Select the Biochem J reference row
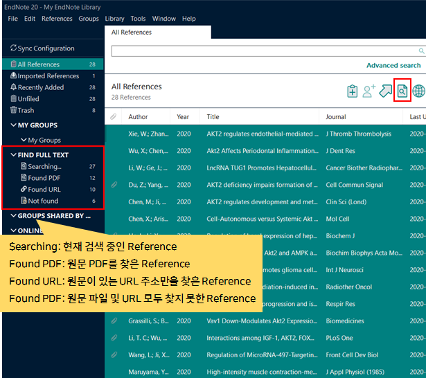This screenshot has width=426, height=378. (x=344, y=235)
